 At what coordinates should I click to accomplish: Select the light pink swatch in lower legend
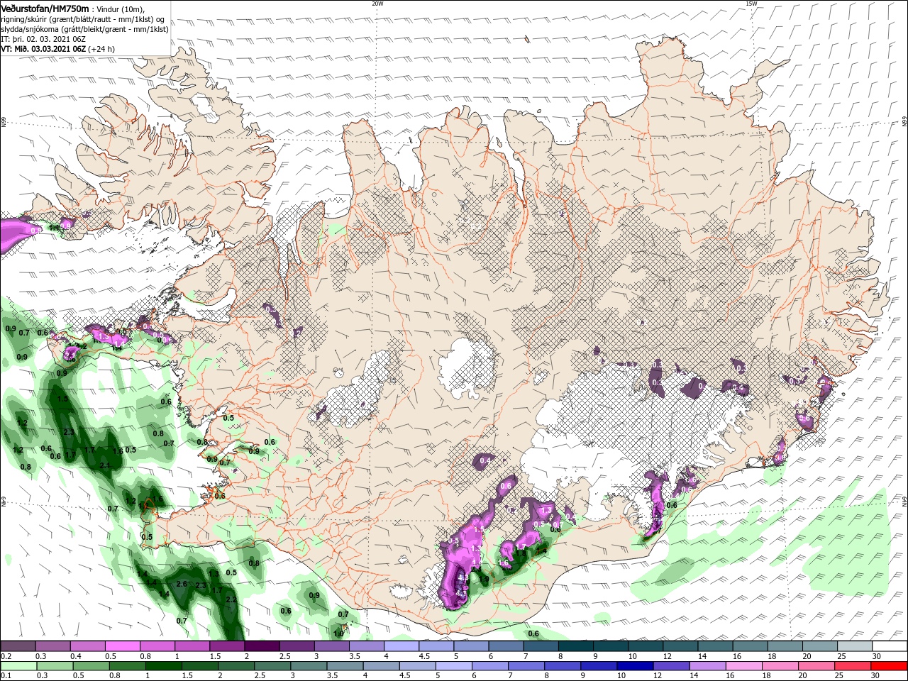pos(743,666)
